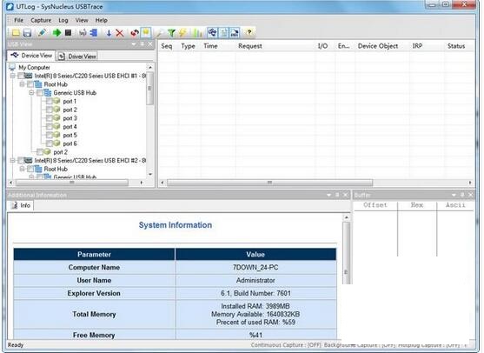Open a log file with the yellow folder icon
Screen dimensions: 484x353
pyautogui.click(x=16, y=33)
